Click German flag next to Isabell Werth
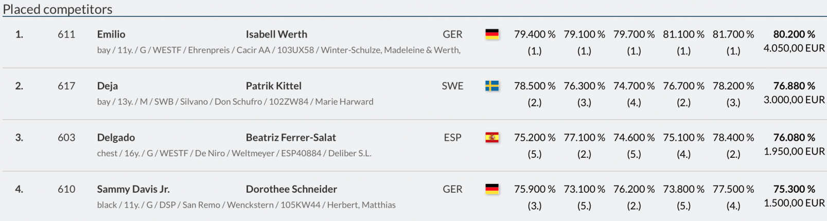This screenshot has height=221, width=827. tap(492, 34)
